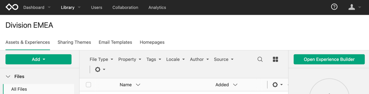The height and width of the screenshot is (94, 369).
Task: Click the green Add button
Action: (x=38, y=59)
